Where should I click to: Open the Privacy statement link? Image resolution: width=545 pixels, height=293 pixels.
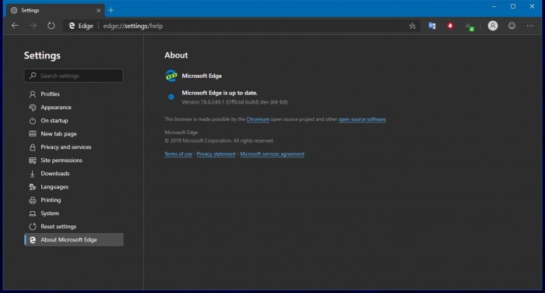[216, 154]
